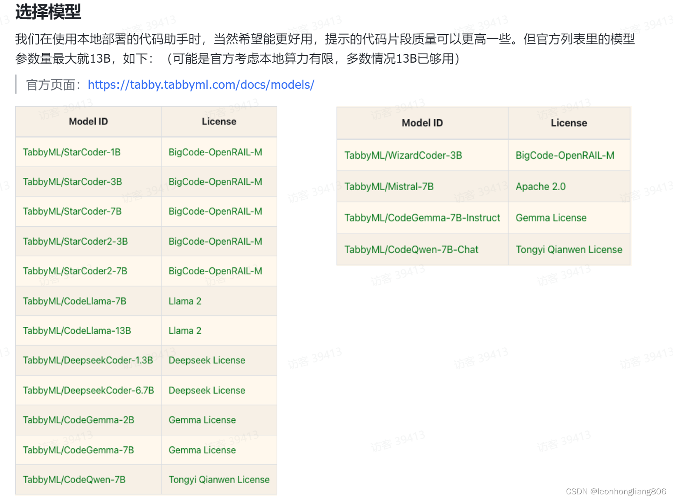The height and width of the screenshot is (500, 673).
Task: Click TabbyML/DeepseekCoder-6.7B model ID
Action: (x=88, y=390)
